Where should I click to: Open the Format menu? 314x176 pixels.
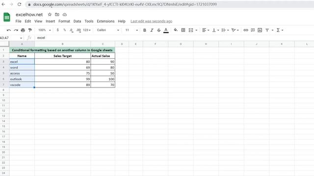pos(64,21)
